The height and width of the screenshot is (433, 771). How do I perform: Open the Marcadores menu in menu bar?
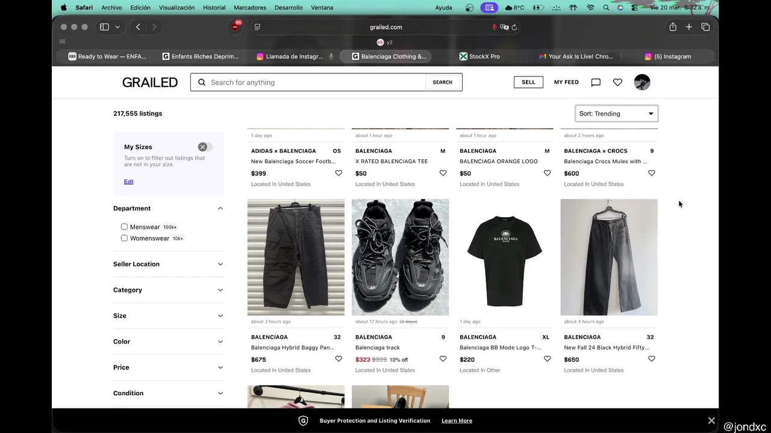click(x=249, y=8)
